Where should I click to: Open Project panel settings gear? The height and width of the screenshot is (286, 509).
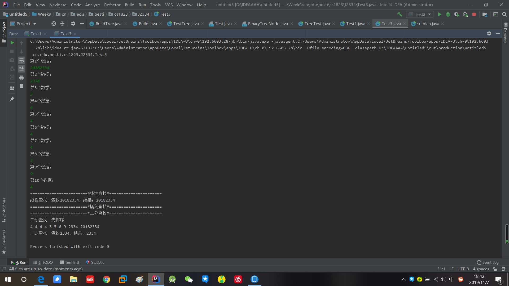tap(73, 24)
